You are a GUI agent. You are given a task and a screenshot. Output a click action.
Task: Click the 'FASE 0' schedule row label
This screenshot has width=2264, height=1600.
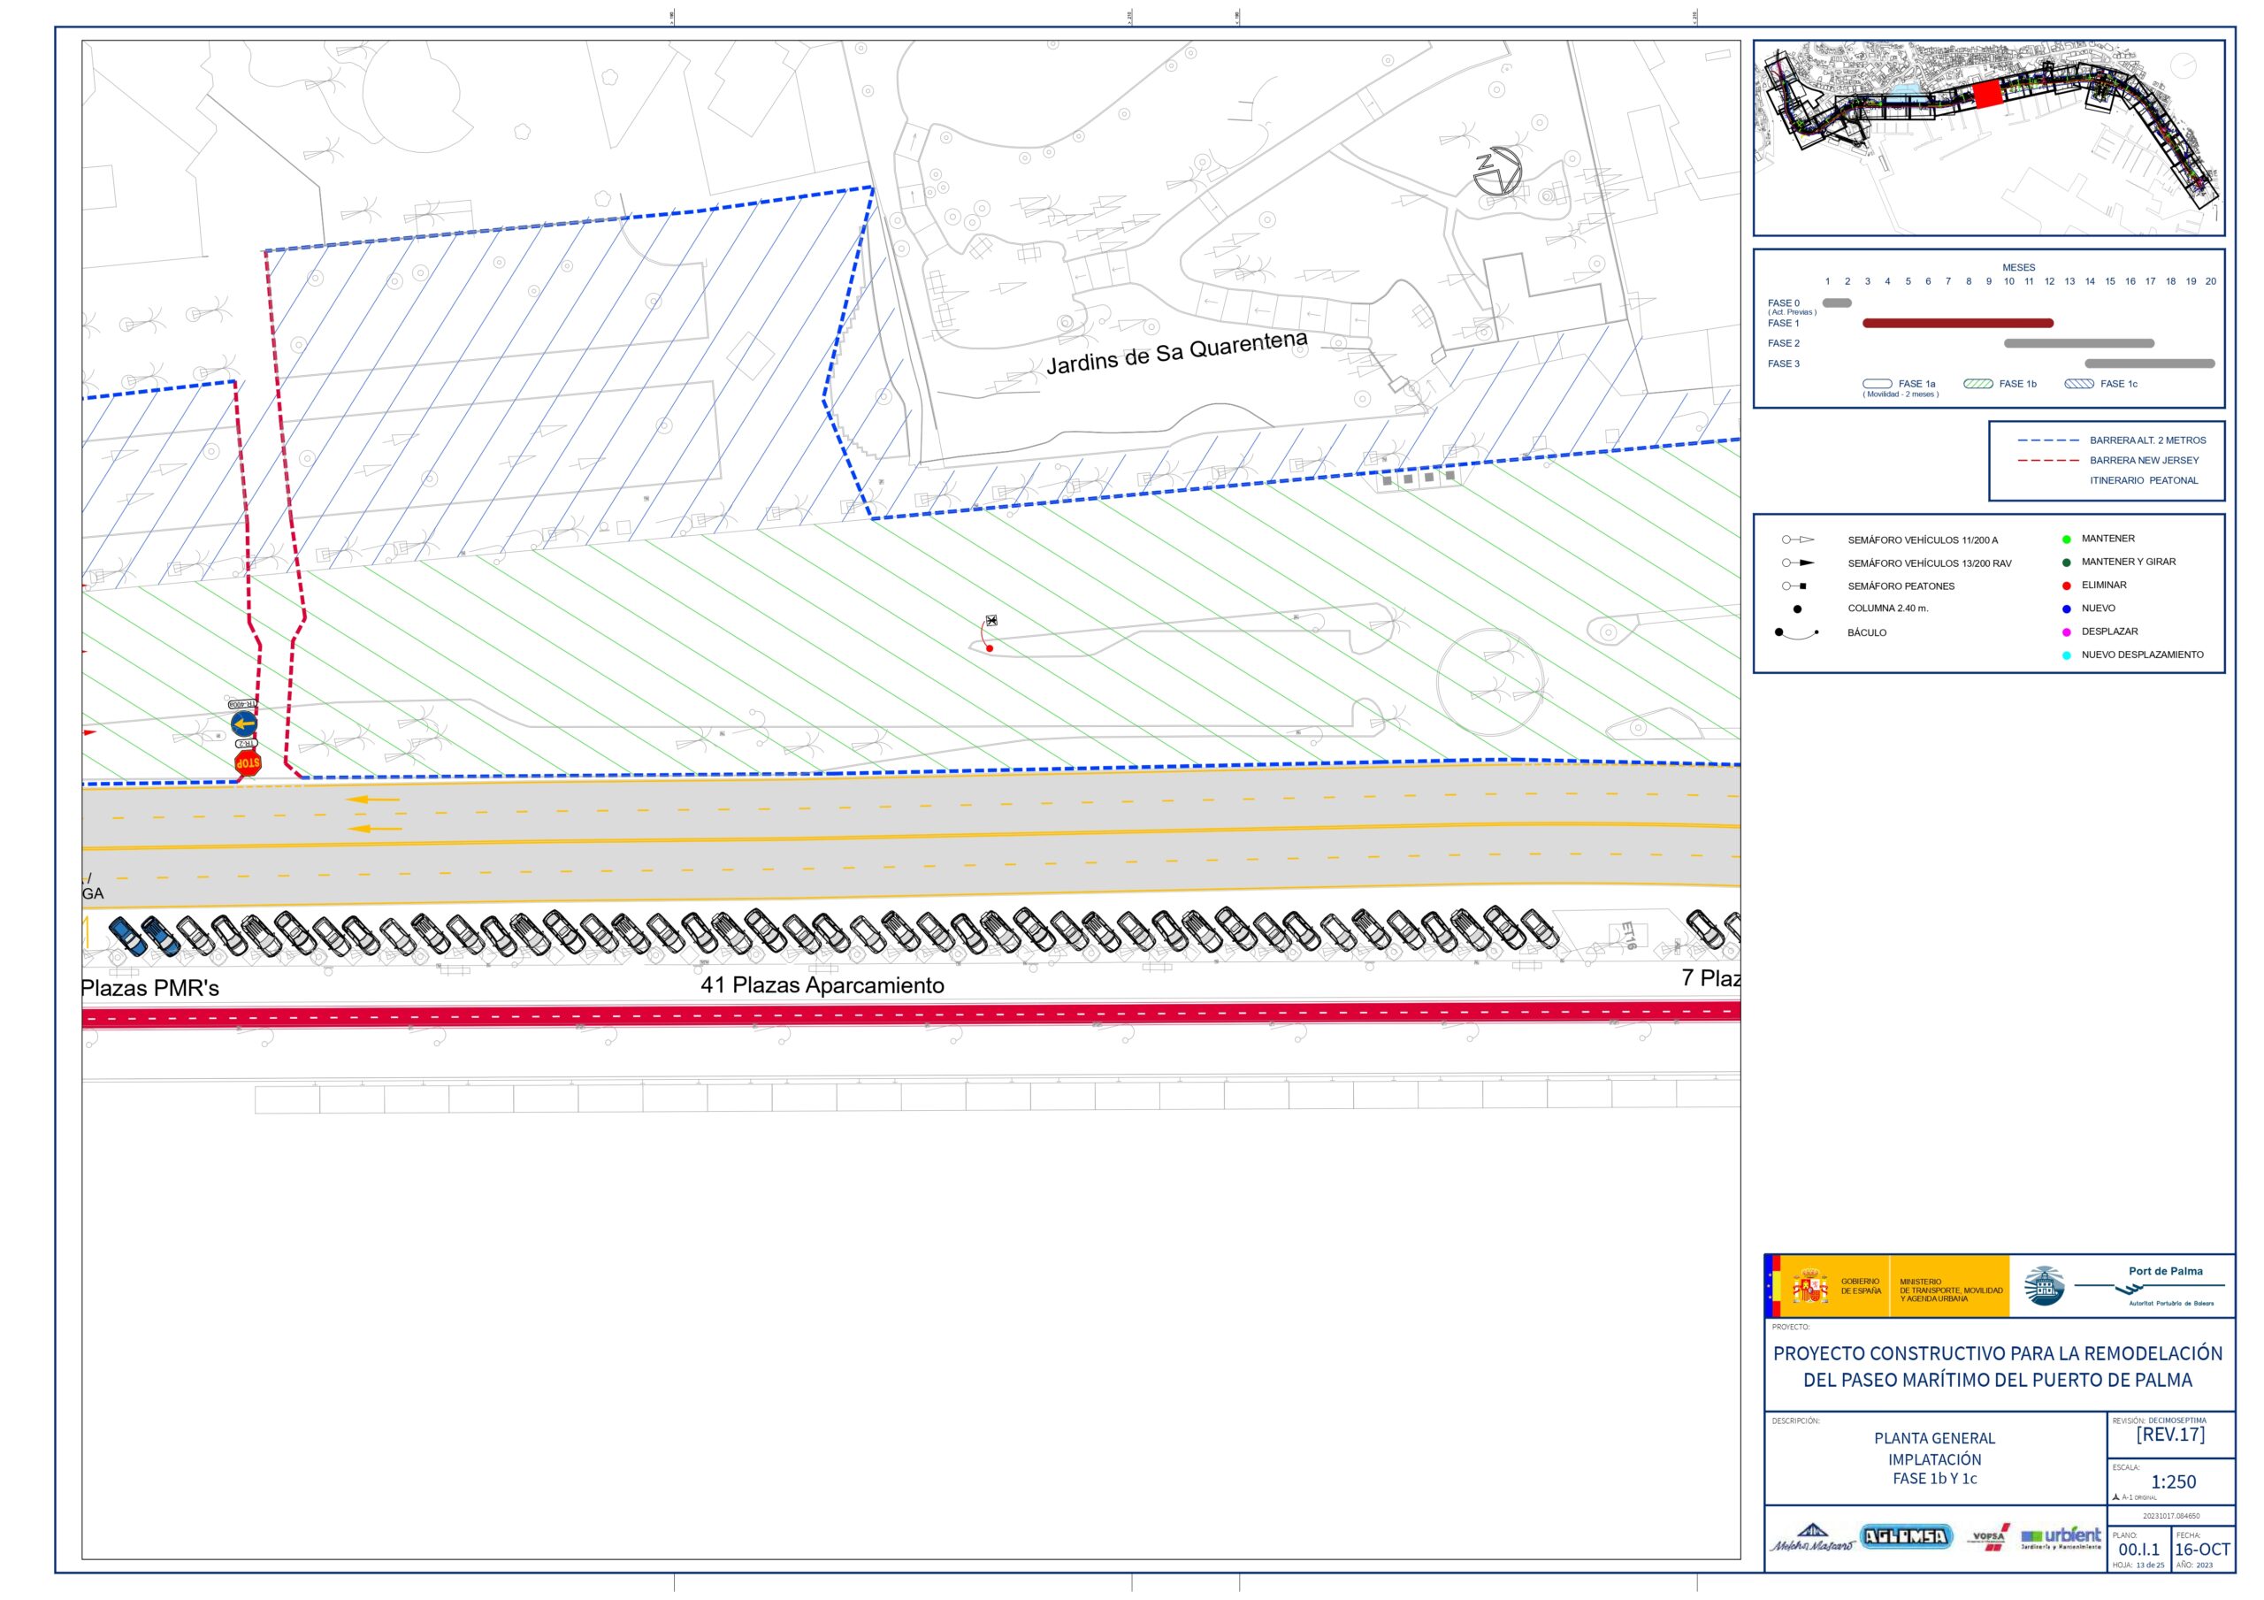(x=1784, y=302)
